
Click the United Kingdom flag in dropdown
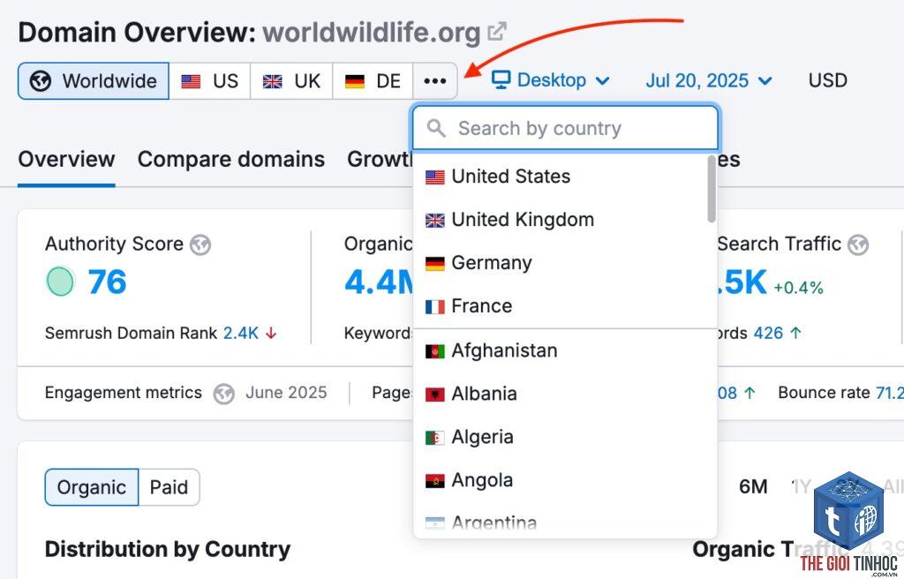(x=434, y=221)
